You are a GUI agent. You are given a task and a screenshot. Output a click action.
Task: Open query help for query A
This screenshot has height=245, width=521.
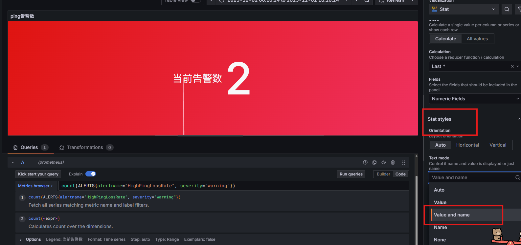365,162
